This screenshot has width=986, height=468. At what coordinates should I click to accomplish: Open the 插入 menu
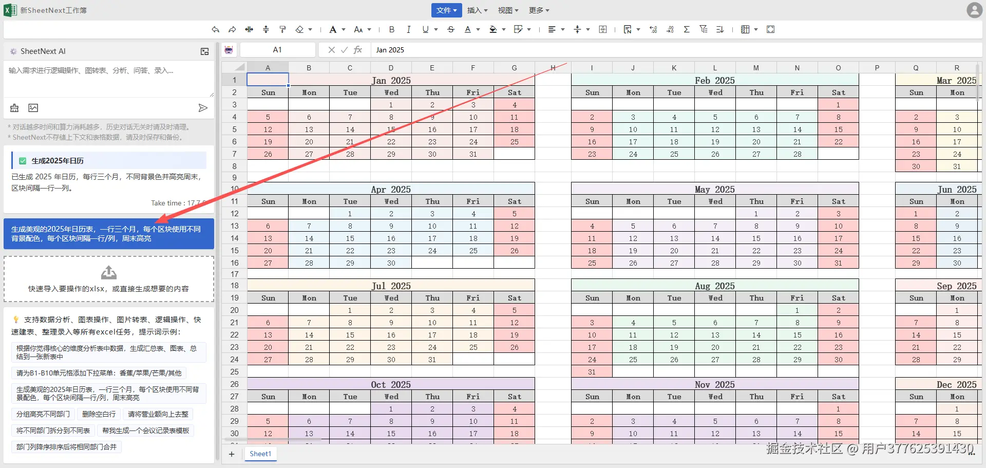tap(477, 10)
